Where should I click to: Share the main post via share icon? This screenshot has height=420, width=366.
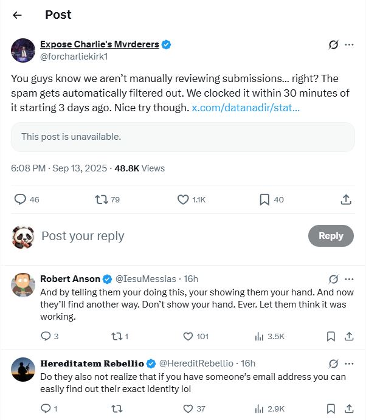point(345,199)
